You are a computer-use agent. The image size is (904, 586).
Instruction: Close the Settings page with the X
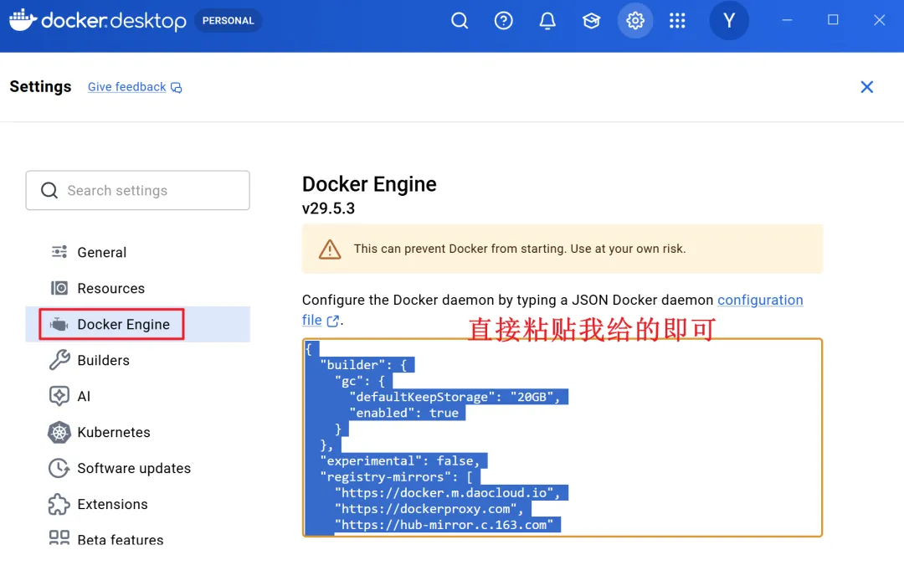click(866, 87)
